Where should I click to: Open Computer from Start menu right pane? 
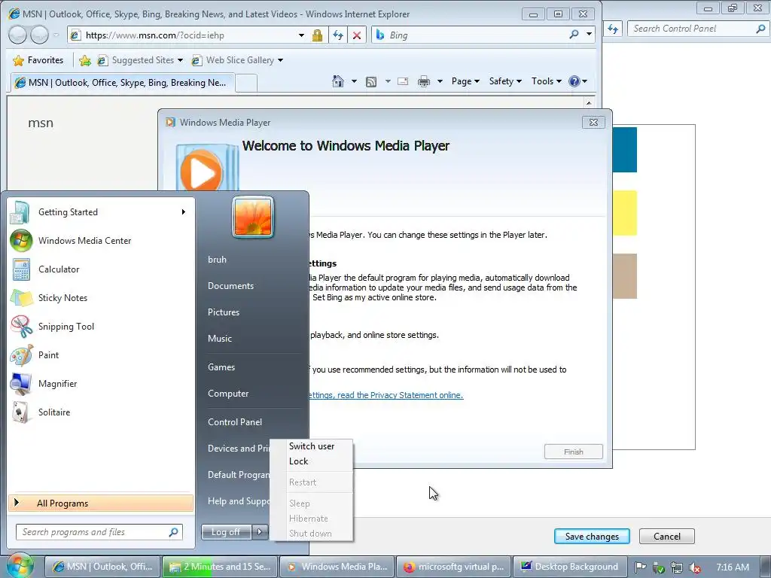(x=228, y=394)
